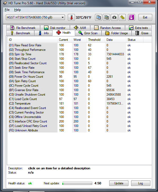Open the File menu
This screenshot has height=192, width=158.
[x=7, y=10]
